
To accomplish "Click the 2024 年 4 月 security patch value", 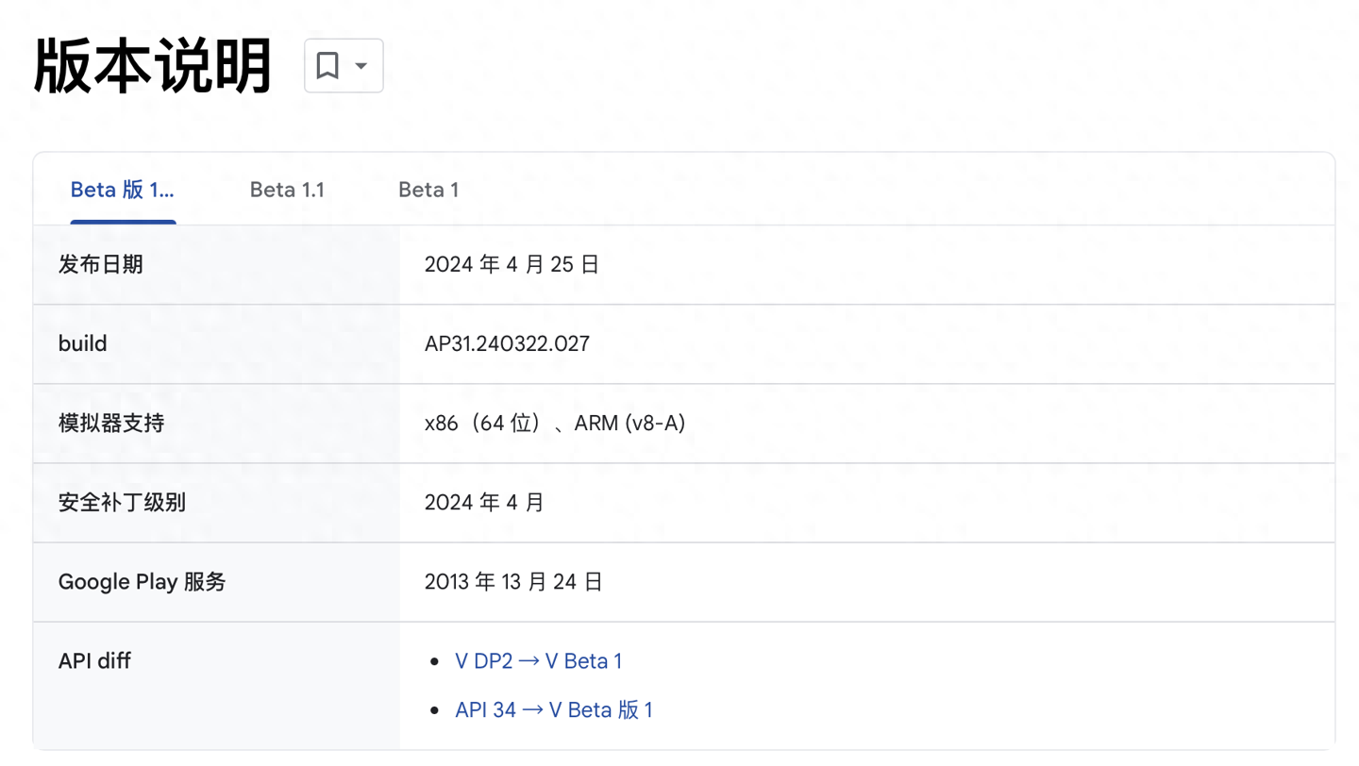I will (484, 503).
